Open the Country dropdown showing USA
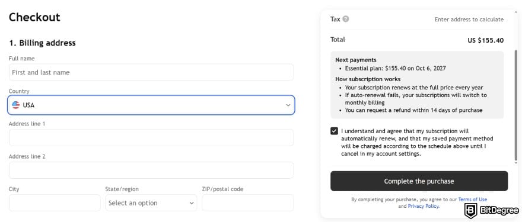The height and width of the screenshot is (222, 522). pyautogui.click(x=151, y=105)
